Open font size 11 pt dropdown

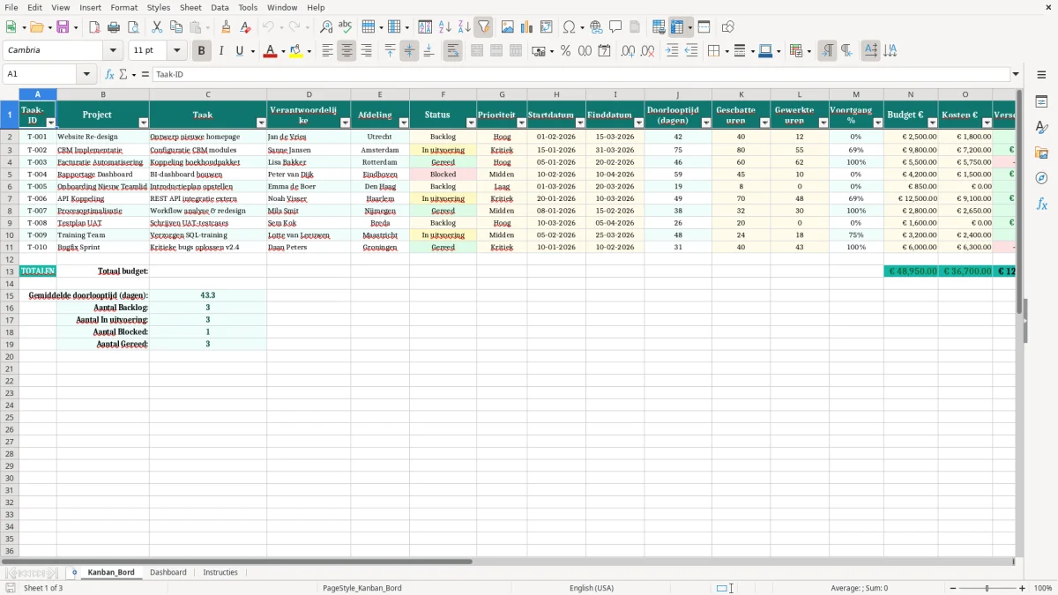point(176,51)
